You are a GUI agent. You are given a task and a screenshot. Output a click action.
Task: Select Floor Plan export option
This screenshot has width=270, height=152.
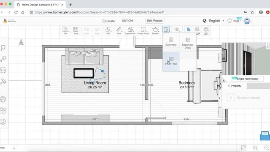coord(171,61)
